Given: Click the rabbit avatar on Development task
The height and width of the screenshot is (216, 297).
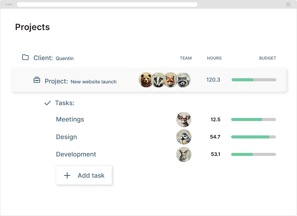Looking at the screenshot, I should 184,154.
